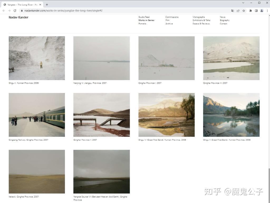
Task: Open Shigu II Yunnan Province thumbnail
Action: [37, 58]
